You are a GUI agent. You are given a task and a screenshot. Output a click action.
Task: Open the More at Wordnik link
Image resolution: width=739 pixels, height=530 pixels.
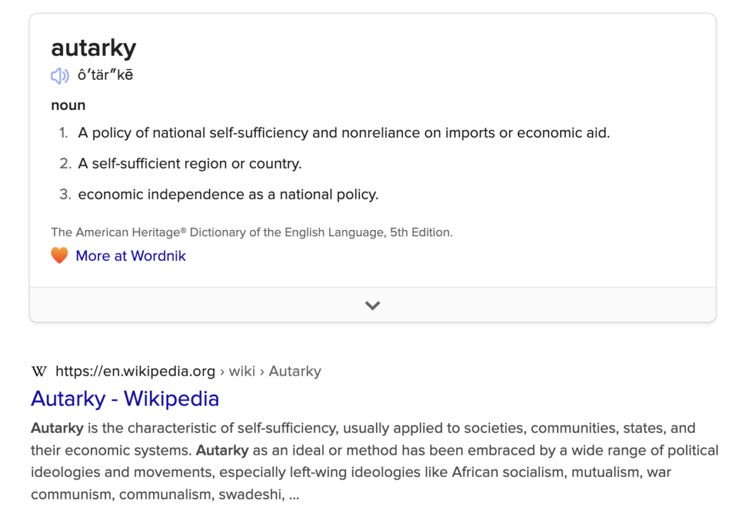(131, 256)
